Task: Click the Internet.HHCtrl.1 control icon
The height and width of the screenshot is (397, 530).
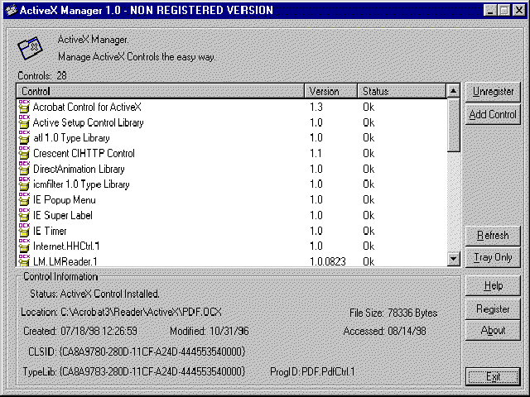Action: [23, 246]
